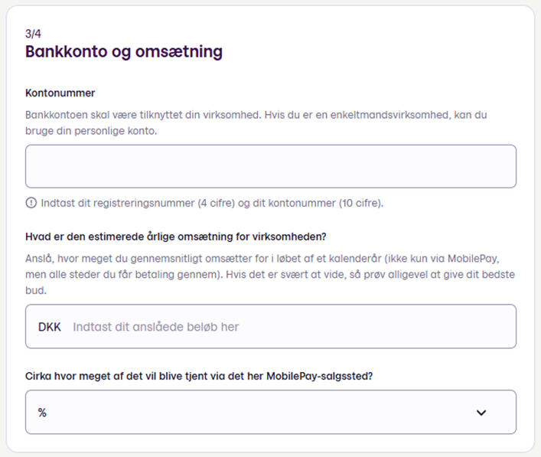Click the Kontonummer input field
This screenshot has width=541, height=457.
pos(271,166)
